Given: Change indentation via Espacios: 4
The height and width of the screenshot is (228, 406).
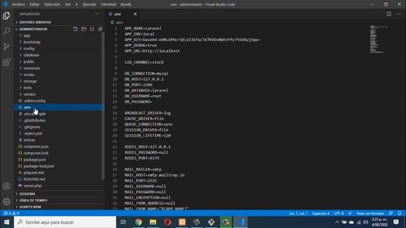Looking at the screenshot, I should point(321,213).
